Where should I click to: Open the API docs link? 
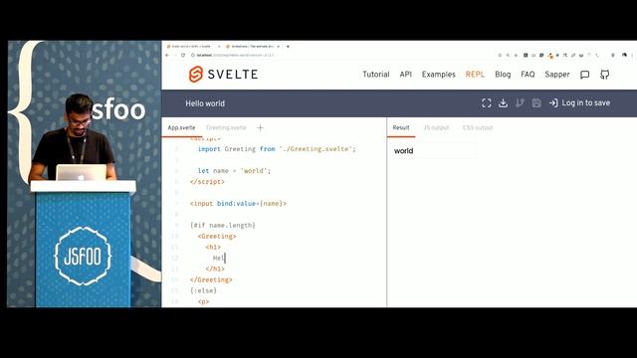(405, 75)
